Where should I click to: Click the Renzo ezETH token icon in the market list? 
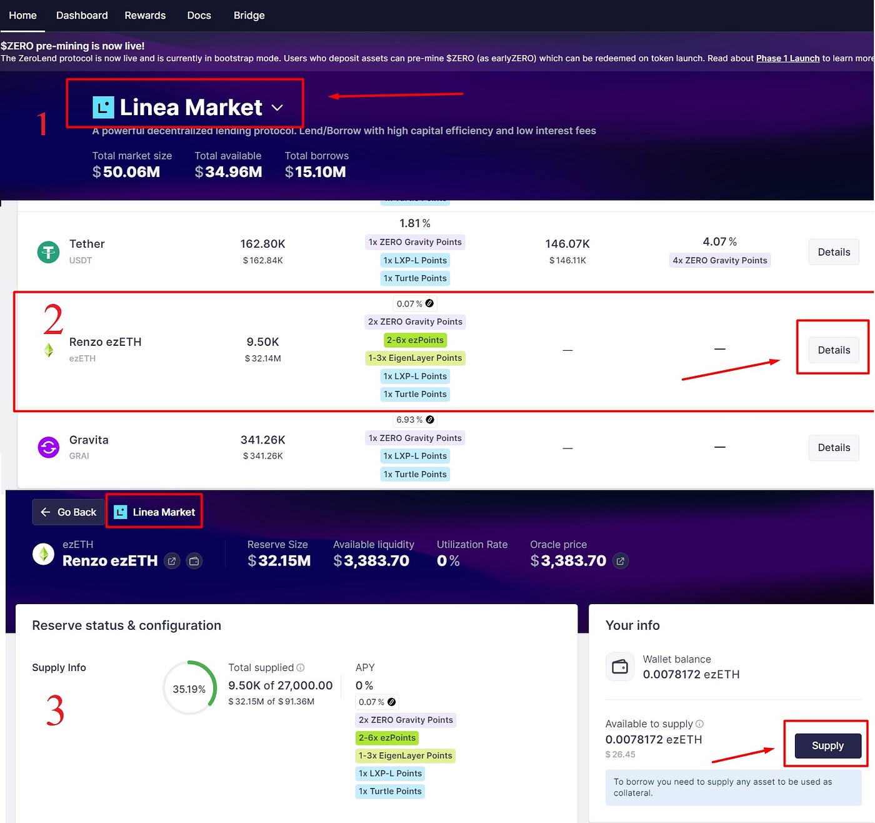click(49, 350)
